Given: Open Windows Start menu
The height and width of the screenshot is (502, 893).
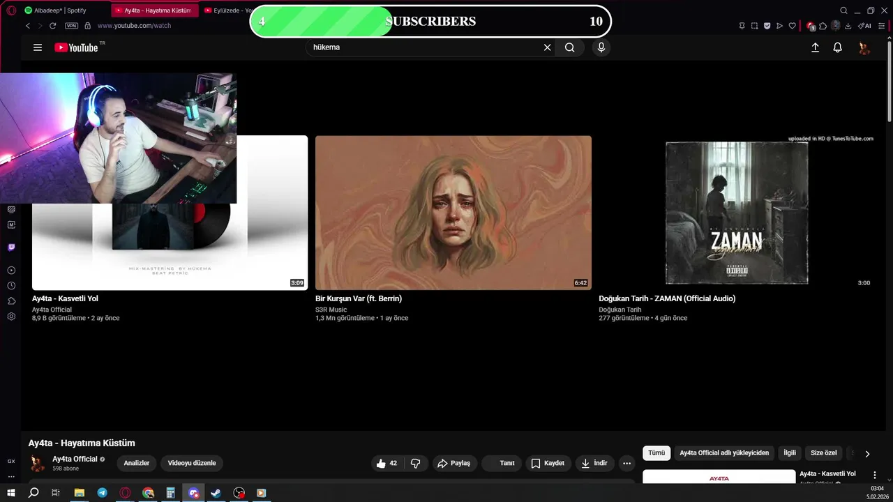Looking at the screenshot, I should [x=11, y=492].
